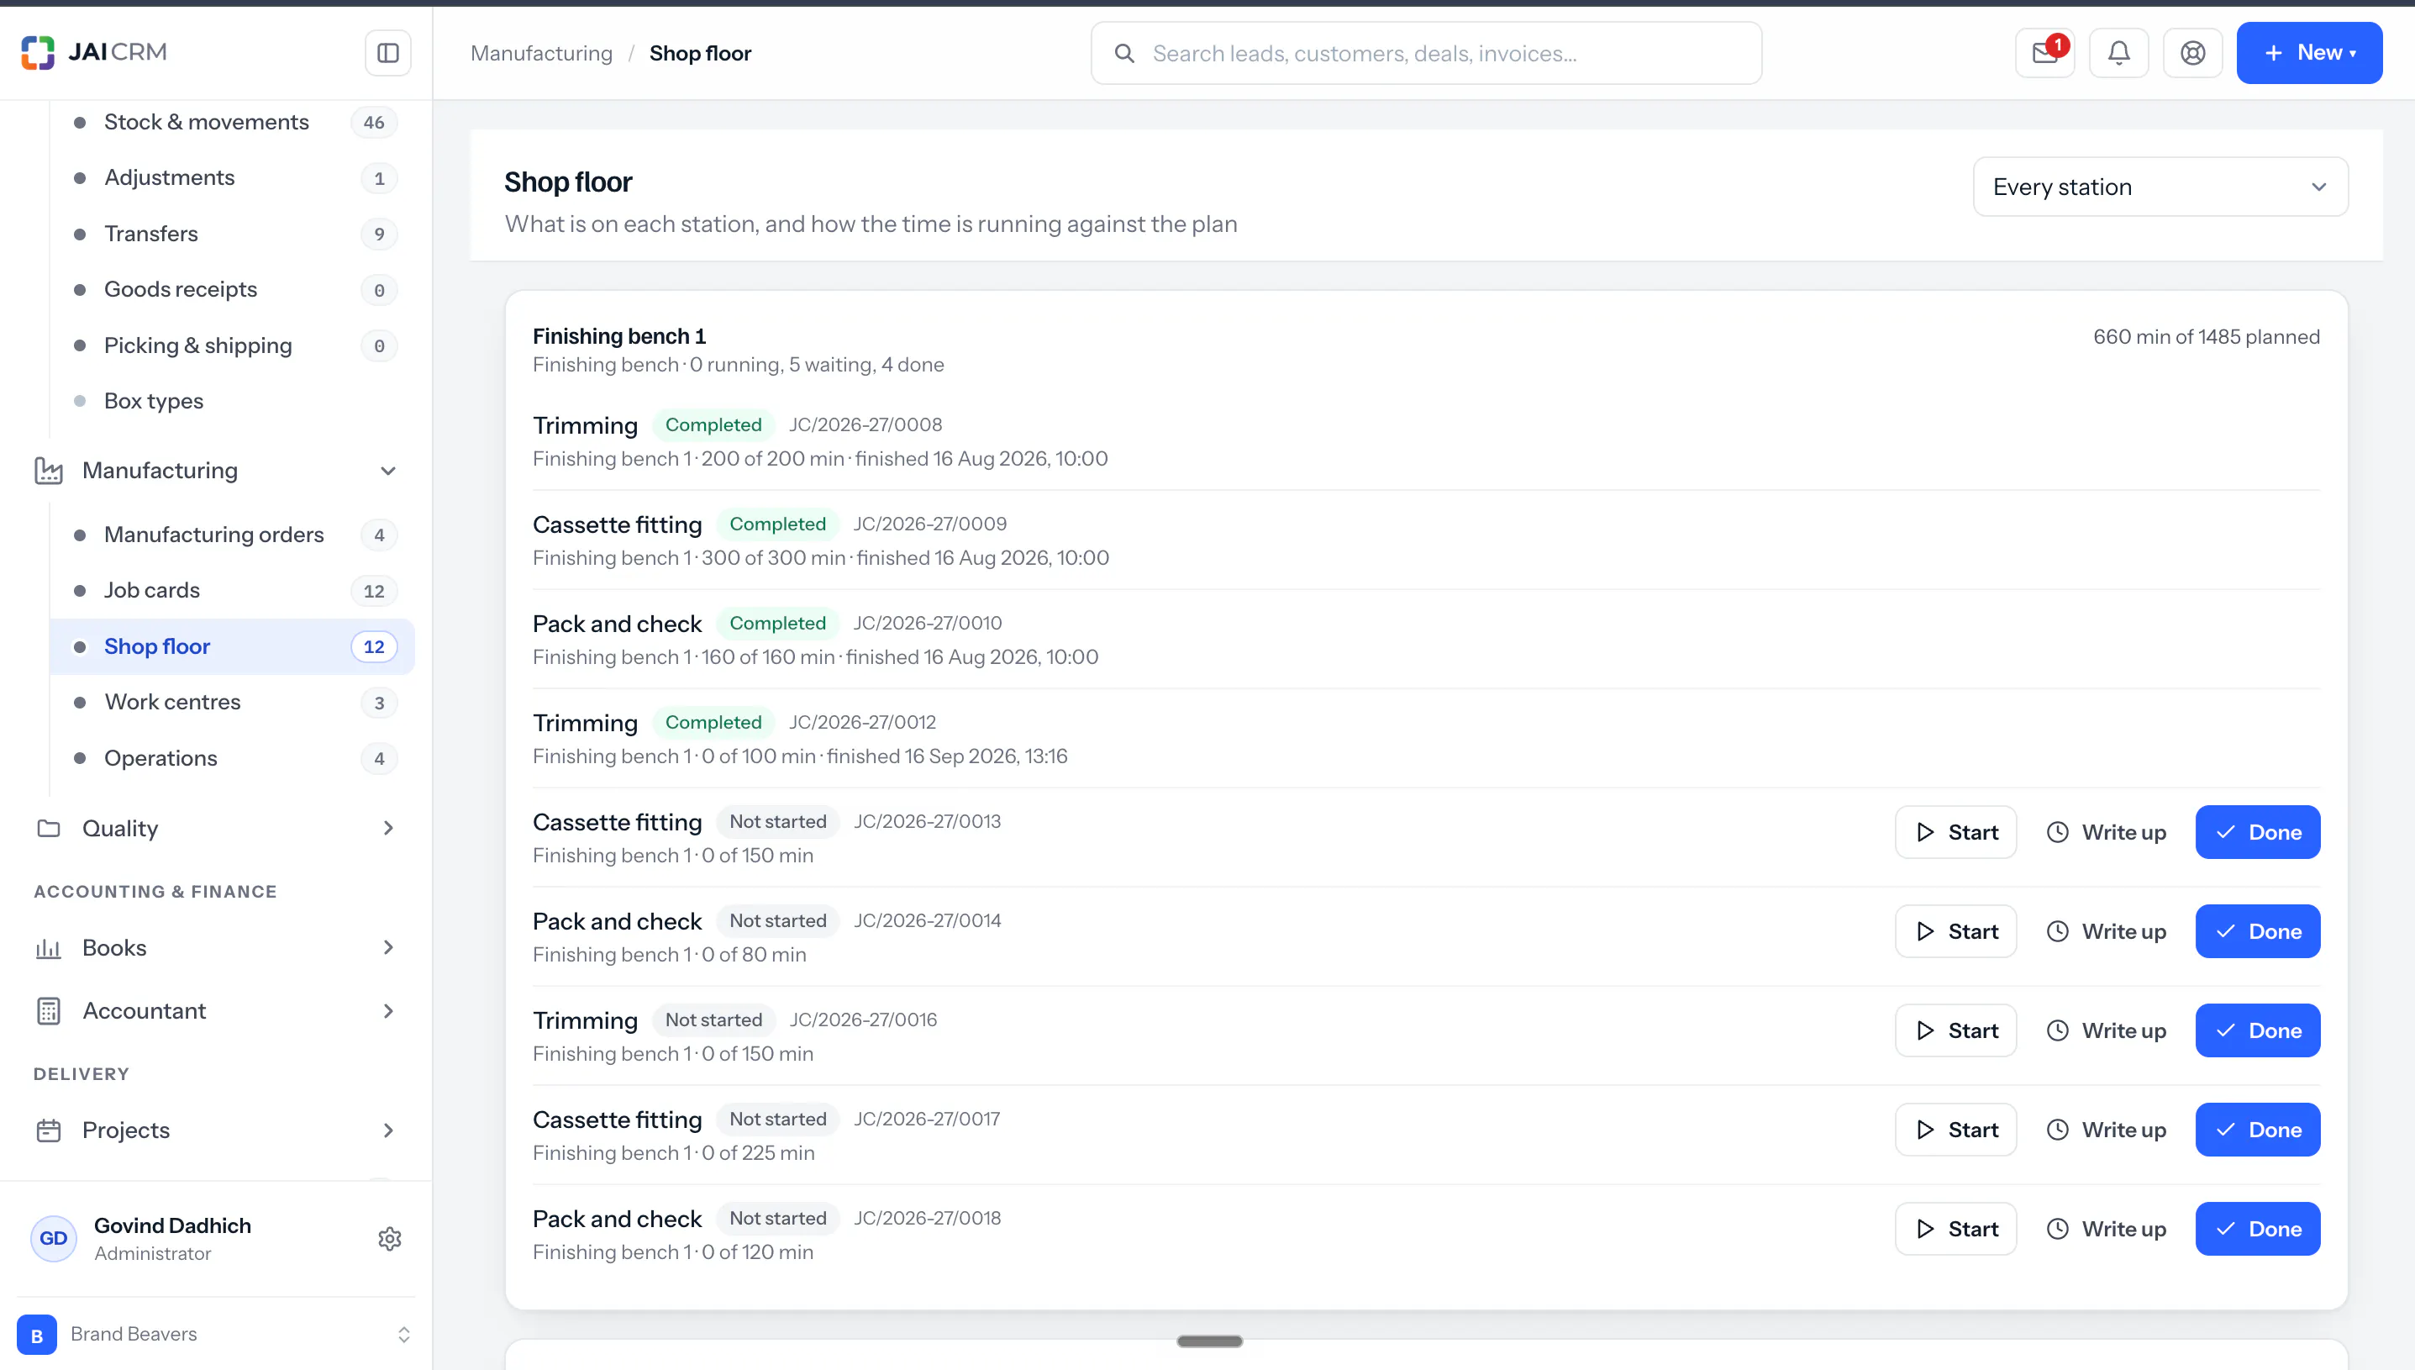This screenshot has width=2415, height=1370.
Task: Click the Books chart icon
Action: coord(48,947)
